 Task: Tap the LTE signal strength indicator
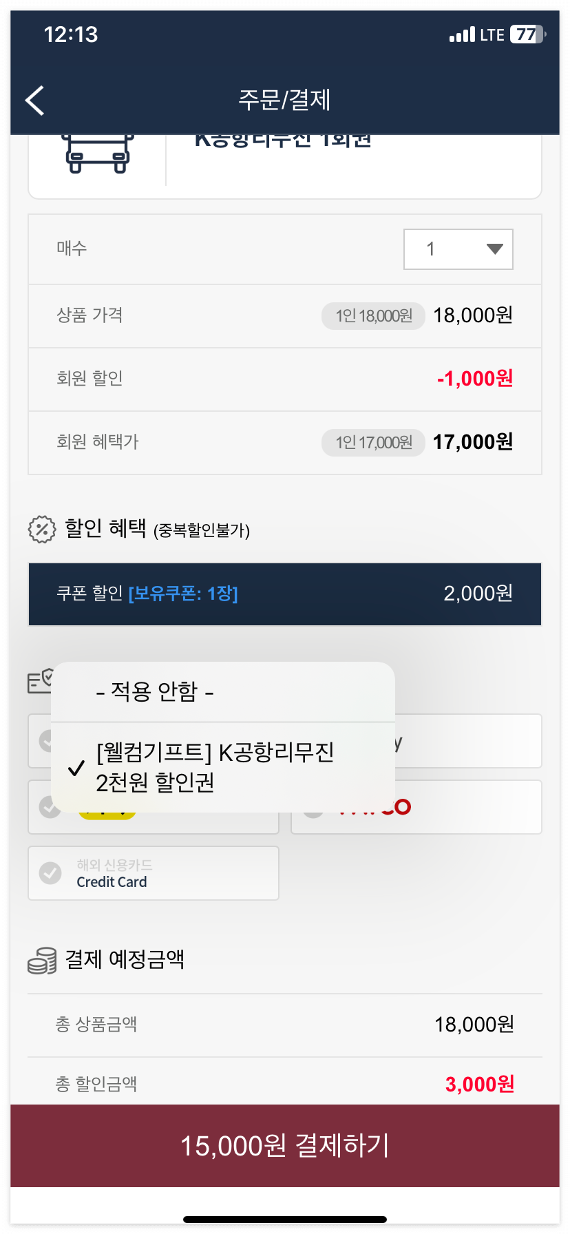462,34
